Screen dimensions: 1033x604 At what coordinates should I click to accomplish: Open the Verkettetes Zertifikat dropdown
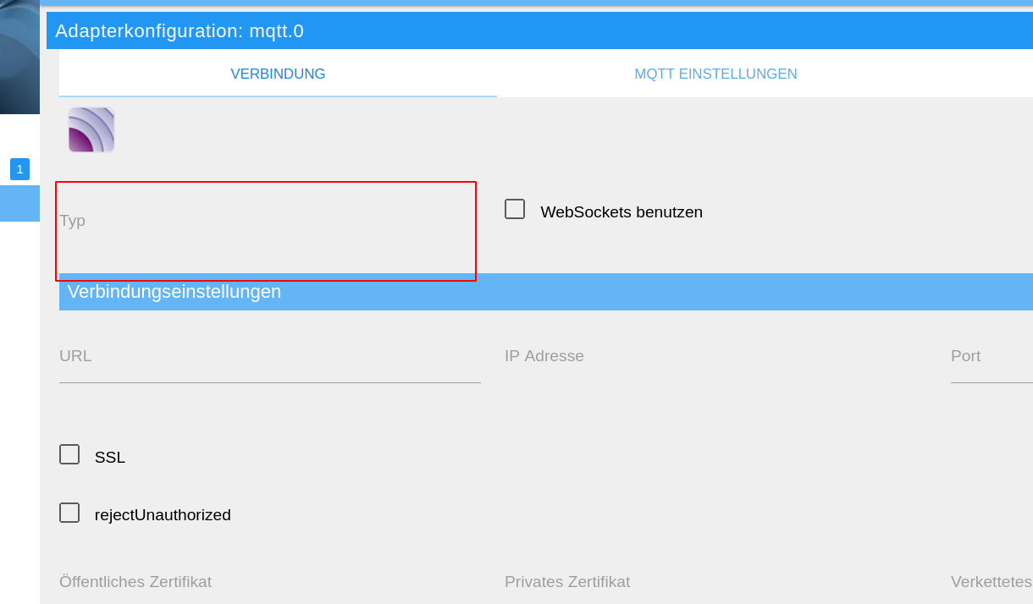[x=992, y=582]
